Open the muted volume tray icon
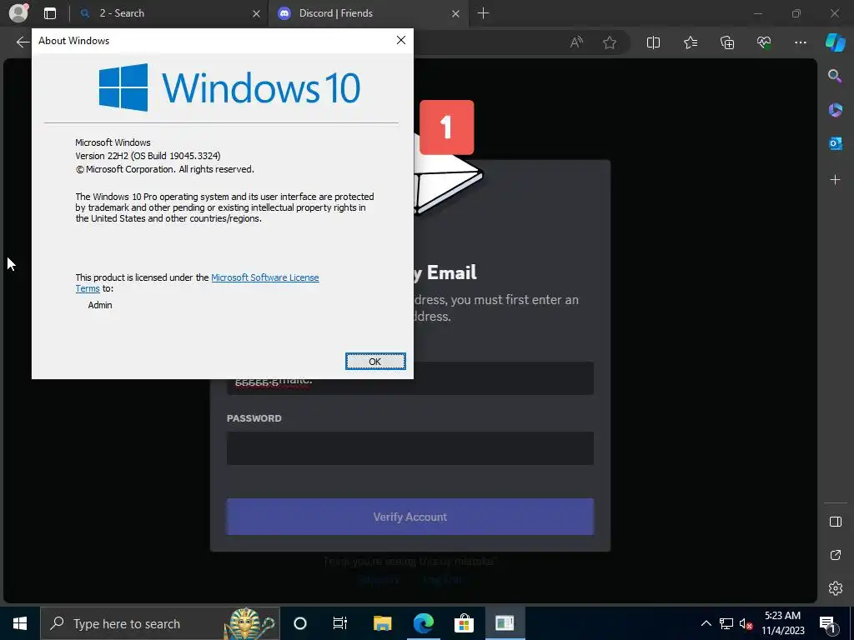The width and height of the screenshot is (854, 640). click(x=745, y=623)
